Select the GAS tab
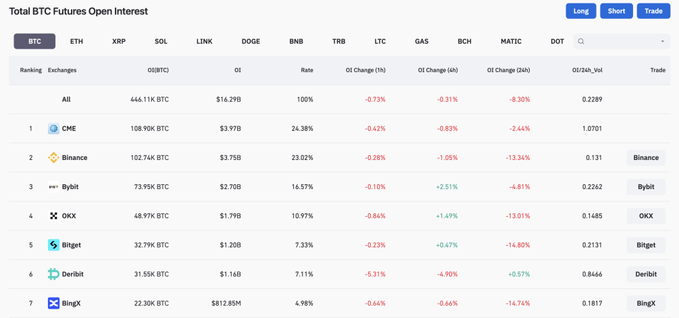 (x=422, y=42)
